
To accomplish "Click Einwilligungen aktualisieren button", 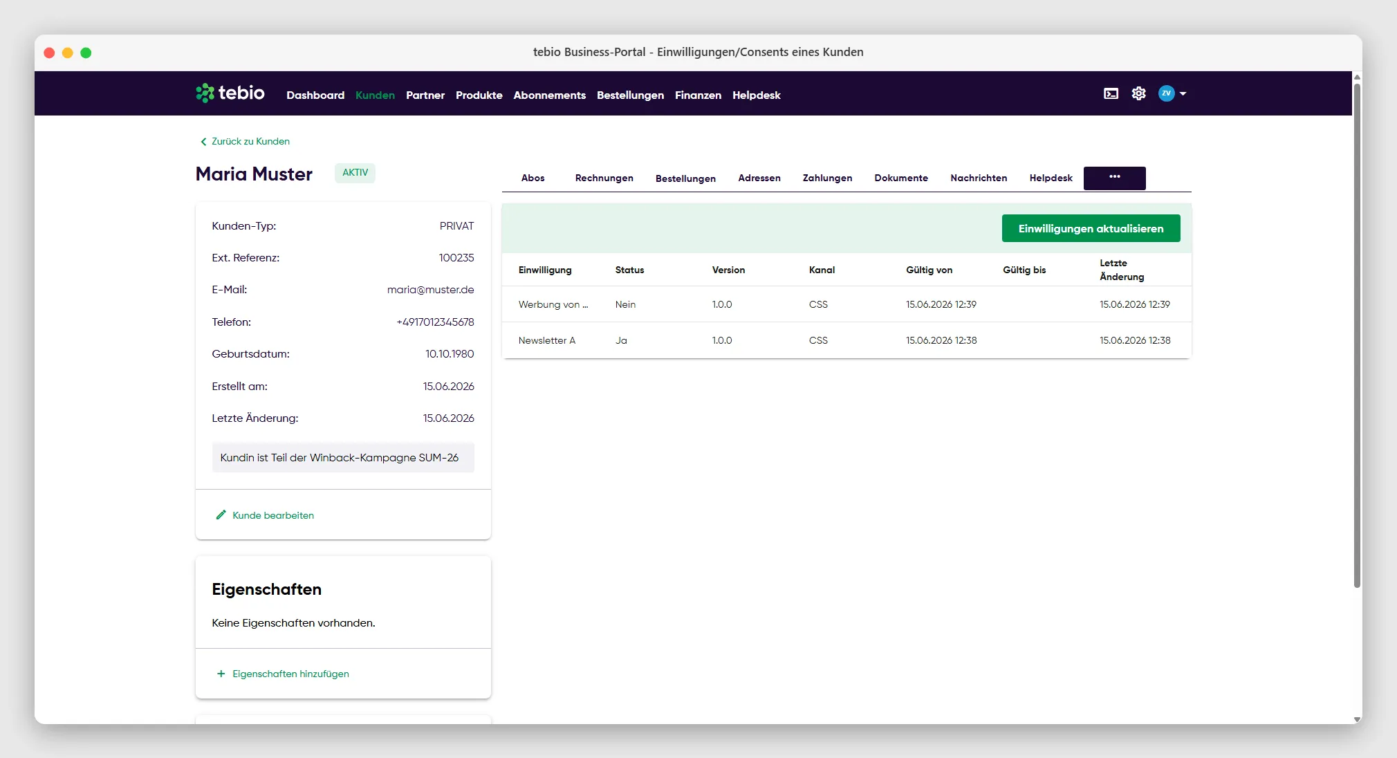I will (x=1091, y=228).
